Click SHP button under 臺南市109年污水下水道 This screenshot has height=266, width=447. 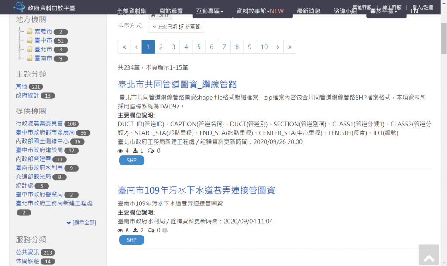[x=132, y=240]
